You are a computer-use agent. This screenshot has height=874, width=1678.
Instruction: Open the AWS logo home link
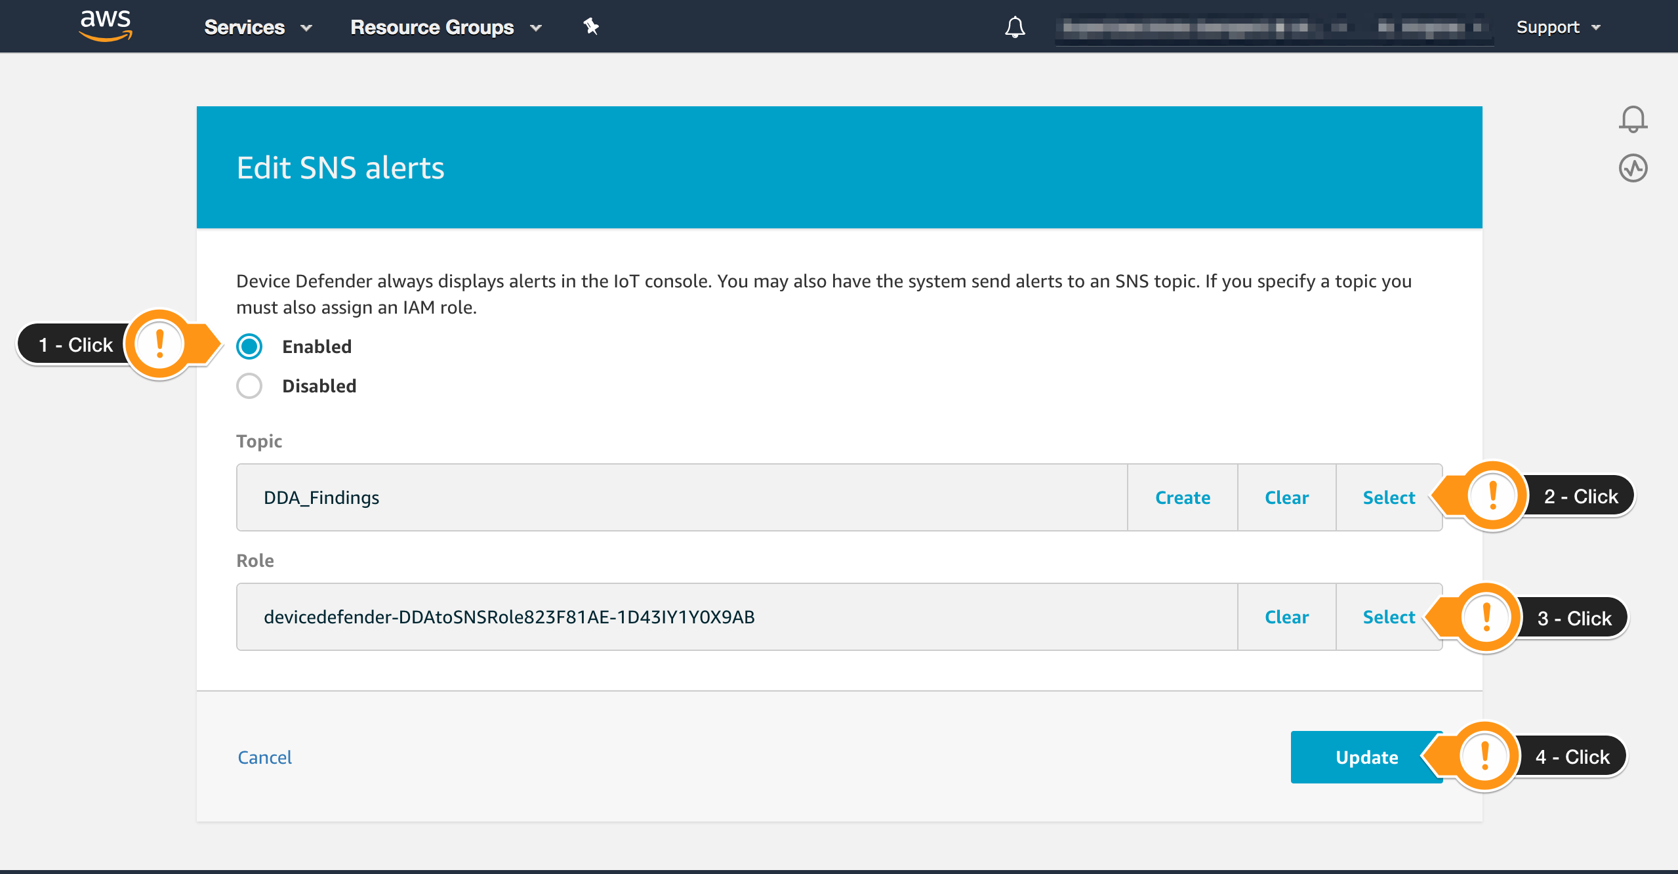[106, 26]
